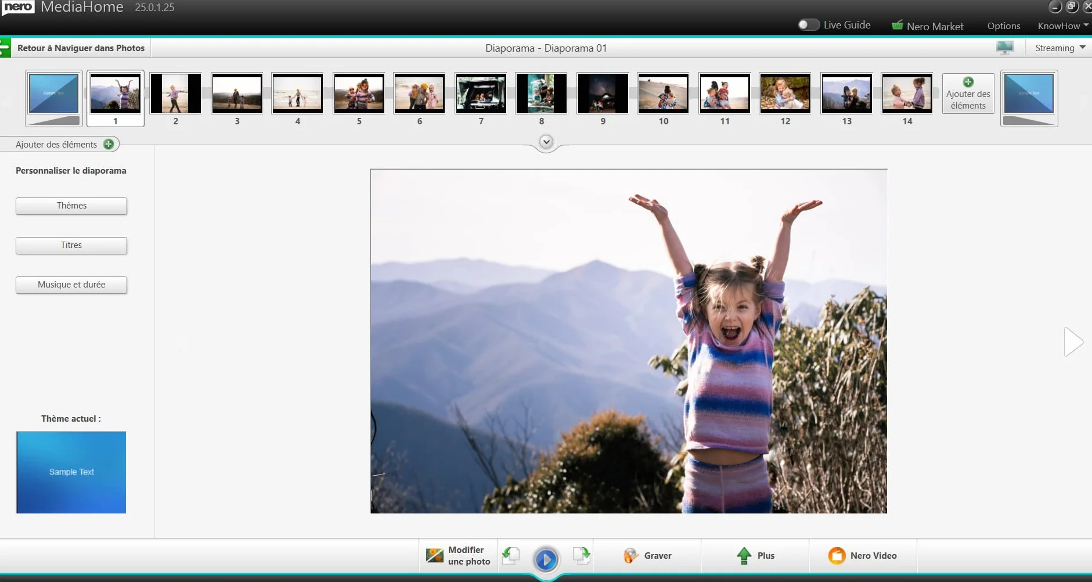Screen dimensions: 1092x582
Task: Open the Streaming dropdown
Action: click(x=1059, y=48)
